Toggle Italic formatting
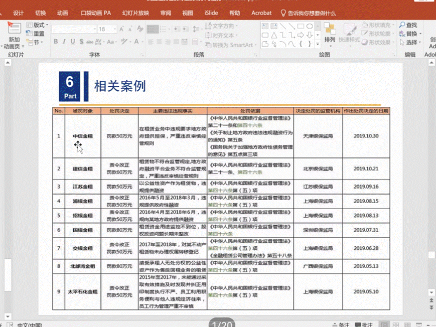The image size is (436, 327). point(64,42)
